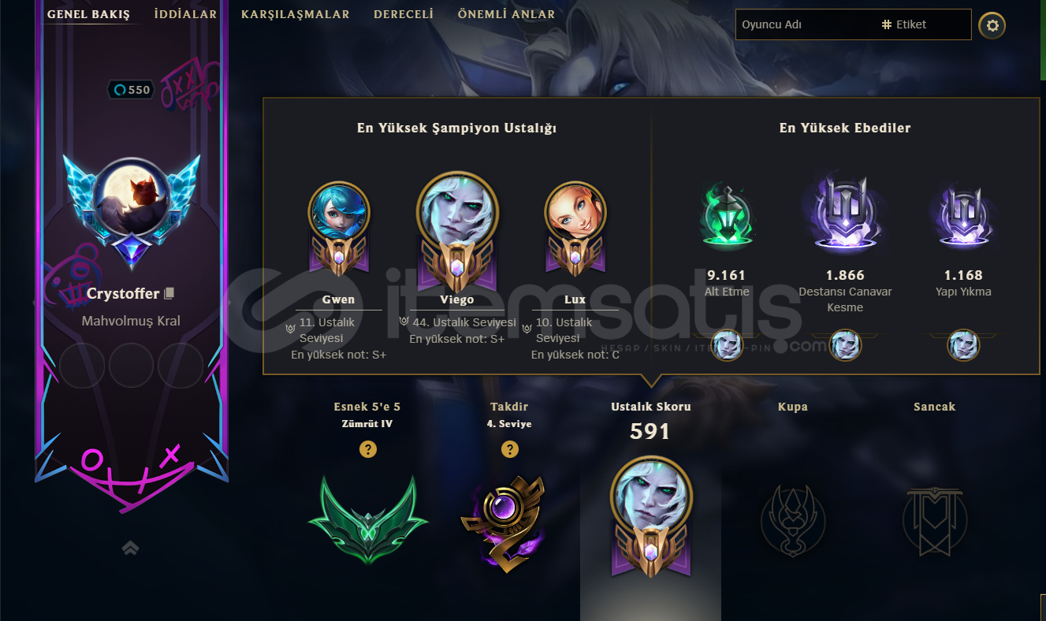Open the settings gear icon

(992, 25)
